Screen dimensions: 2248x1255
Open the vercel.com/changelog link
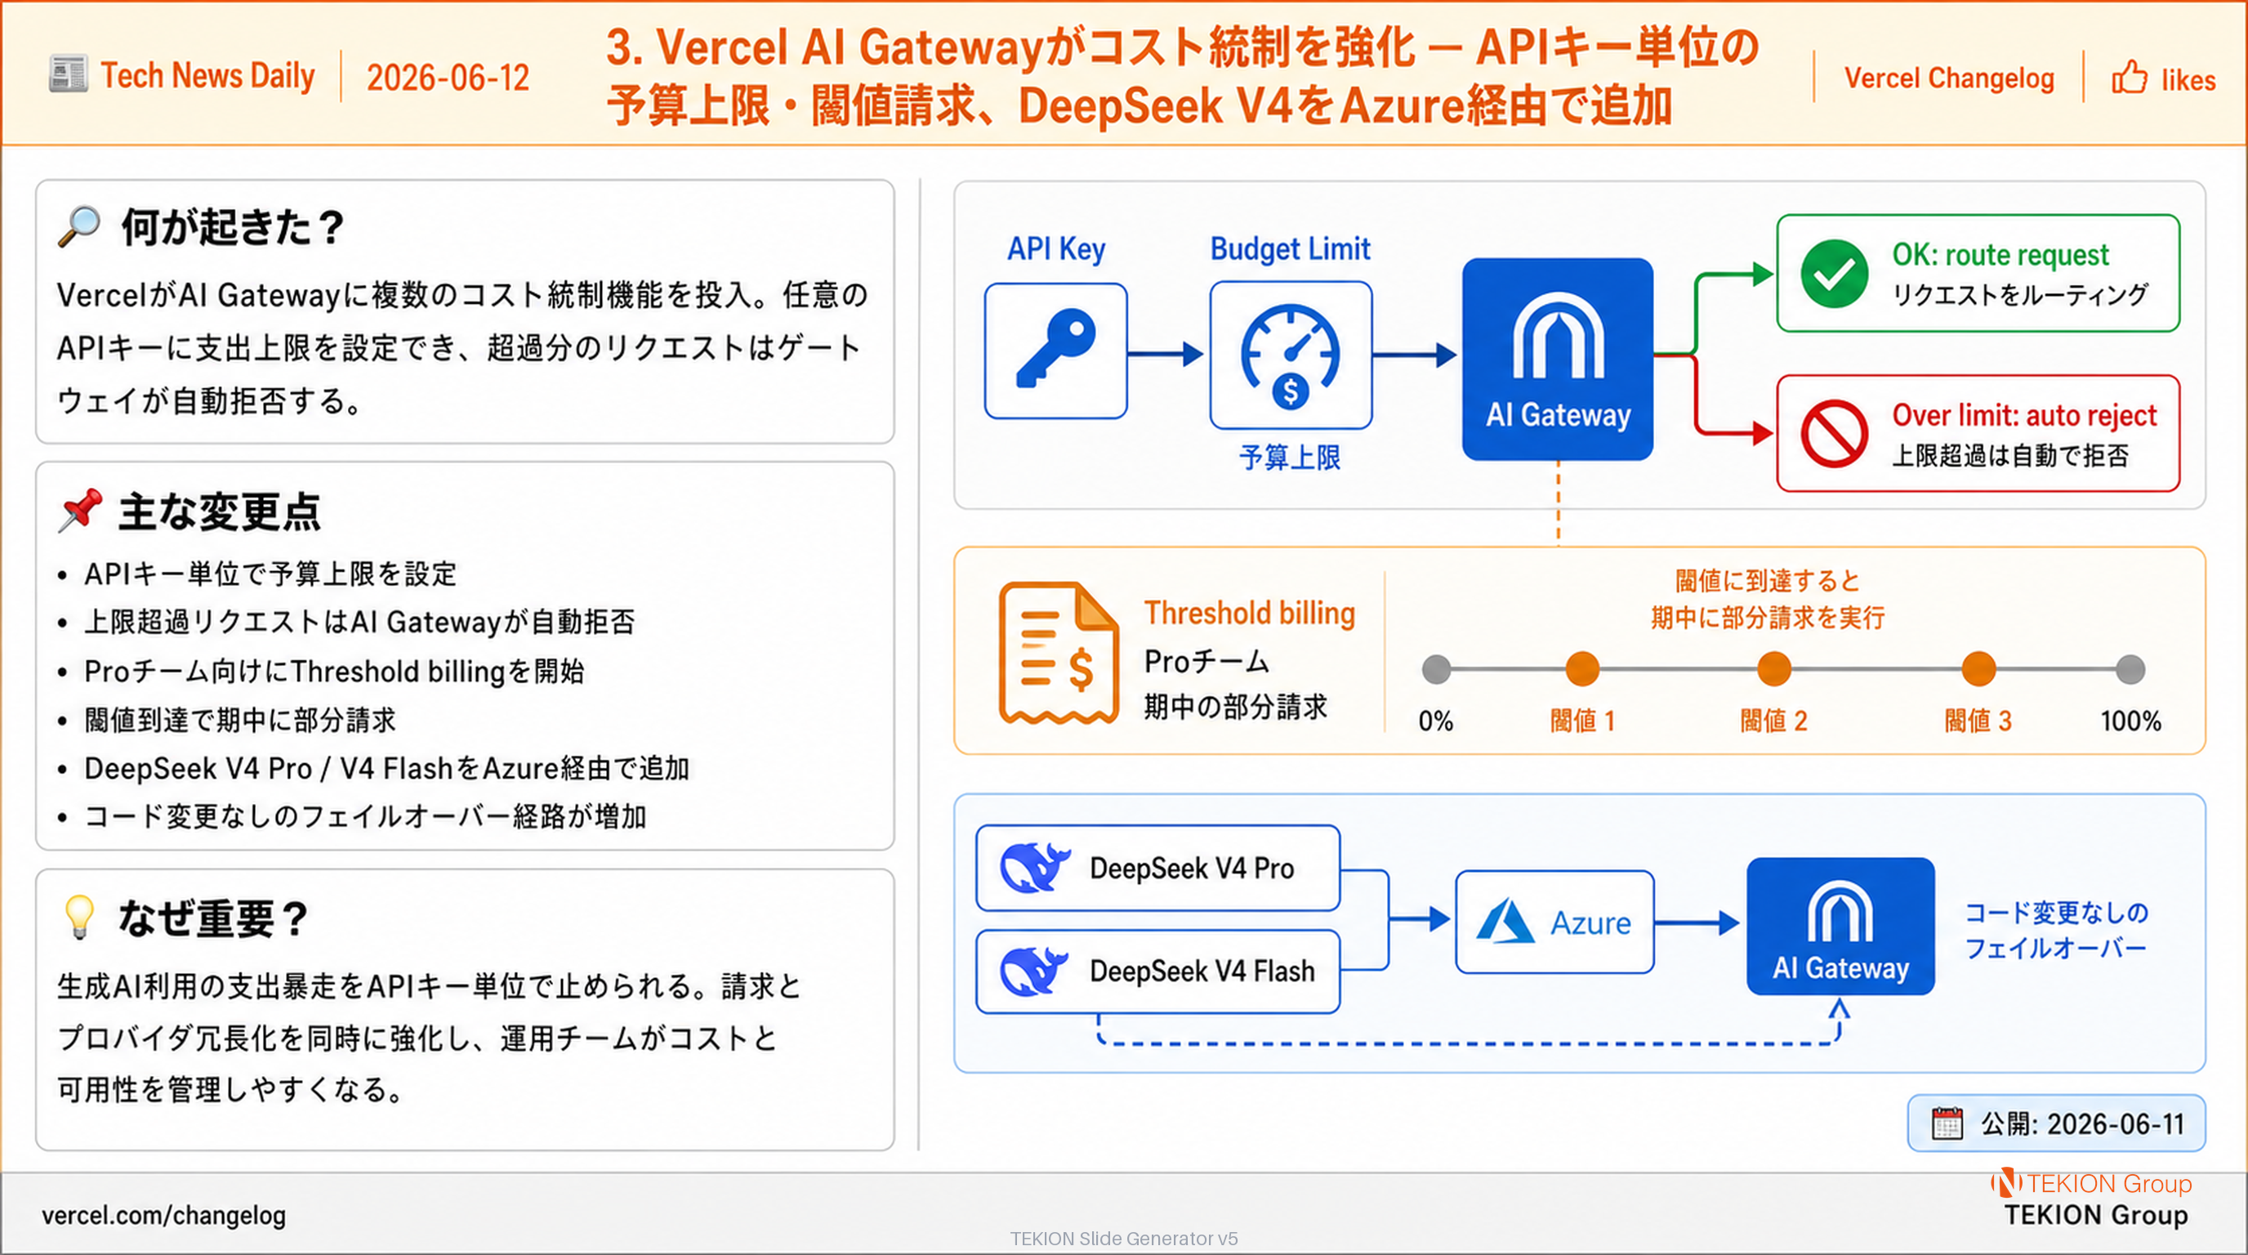pyautogui.click(x=164, y=1215)
